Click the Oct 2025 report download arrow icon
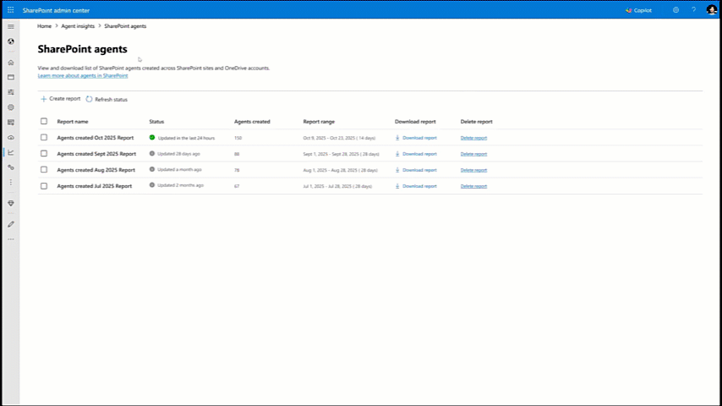Viewport: 722px width, 406px height. tap(397, 138)
